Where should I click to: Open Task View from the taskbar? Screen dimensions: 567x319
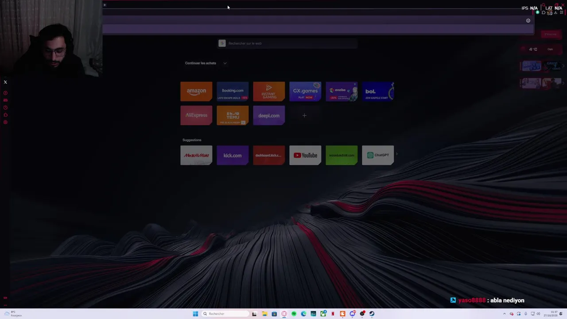tap(254, 314)
